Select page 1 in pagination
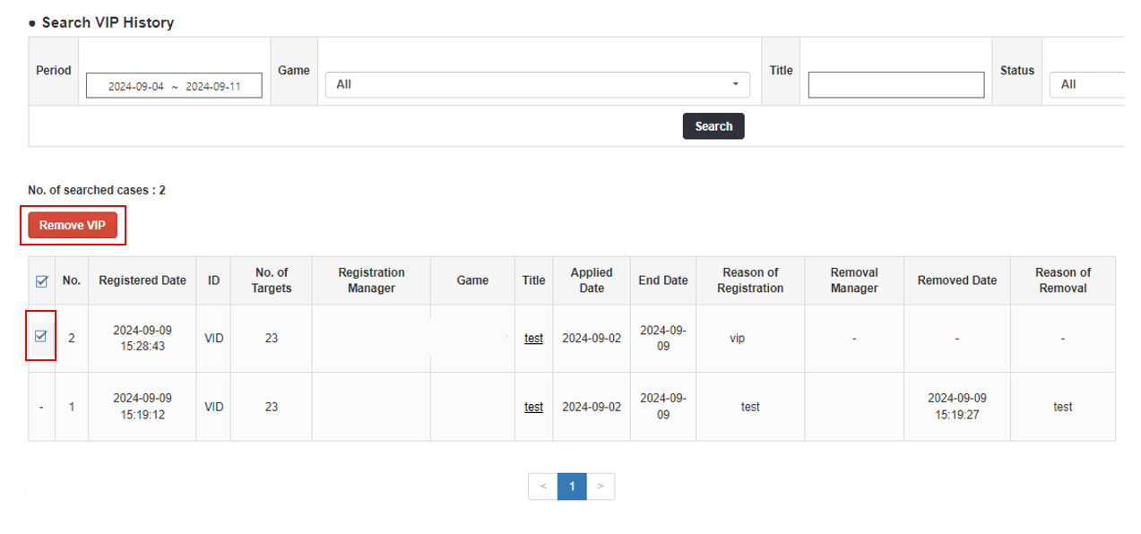This screenshot has height=534, width=1141. coord(572,487)
